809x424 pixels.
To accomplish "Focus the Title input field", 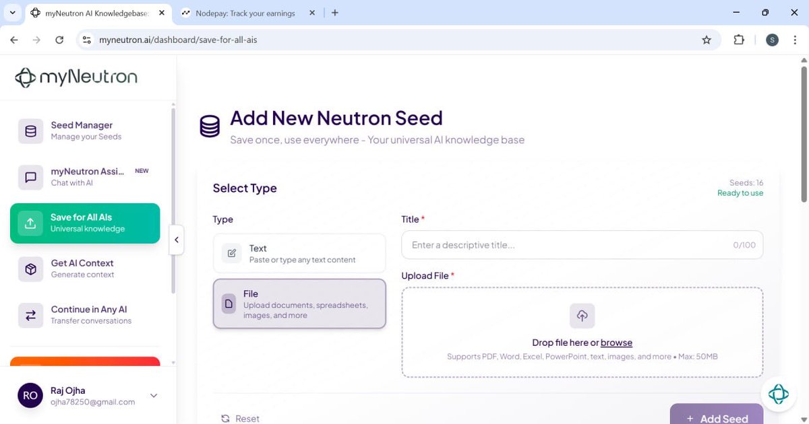I will pyautogui.click(x=582, y=245).
